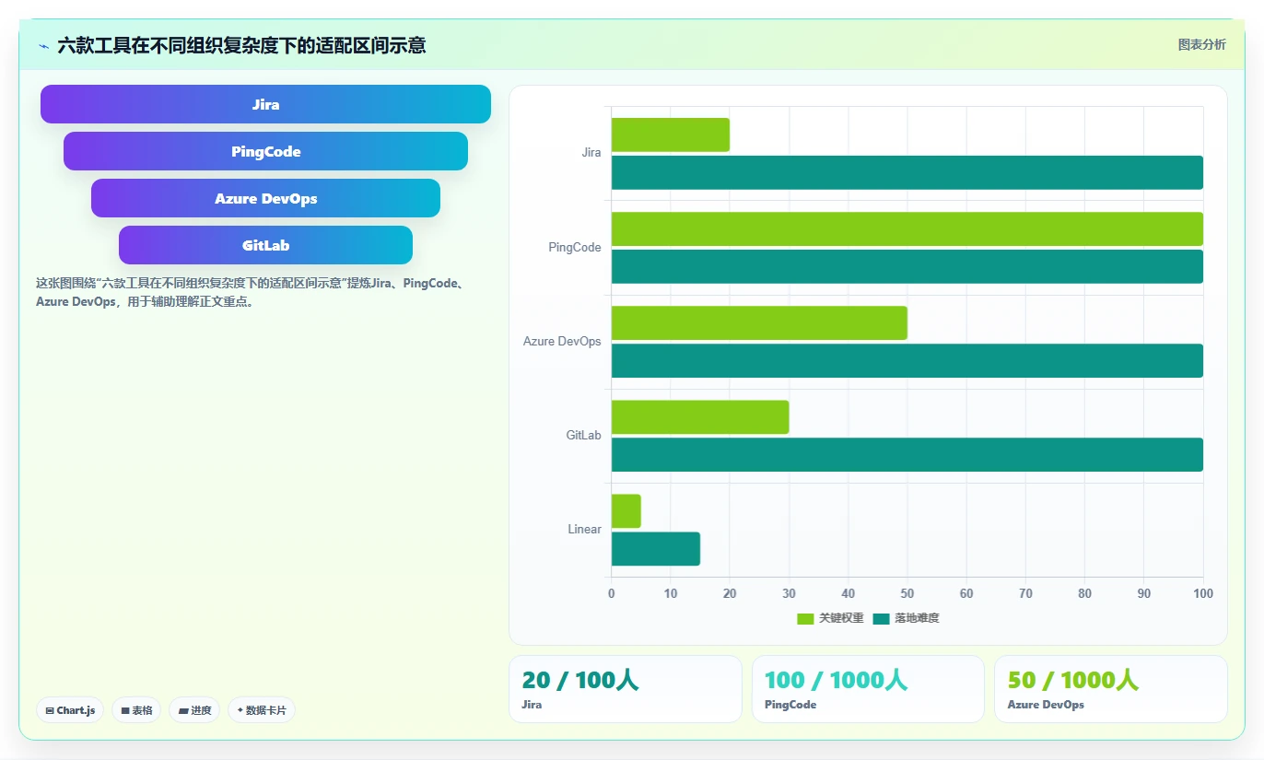
Task: Click the PingCode y-axis label
Action: click(x=574, y=247)
